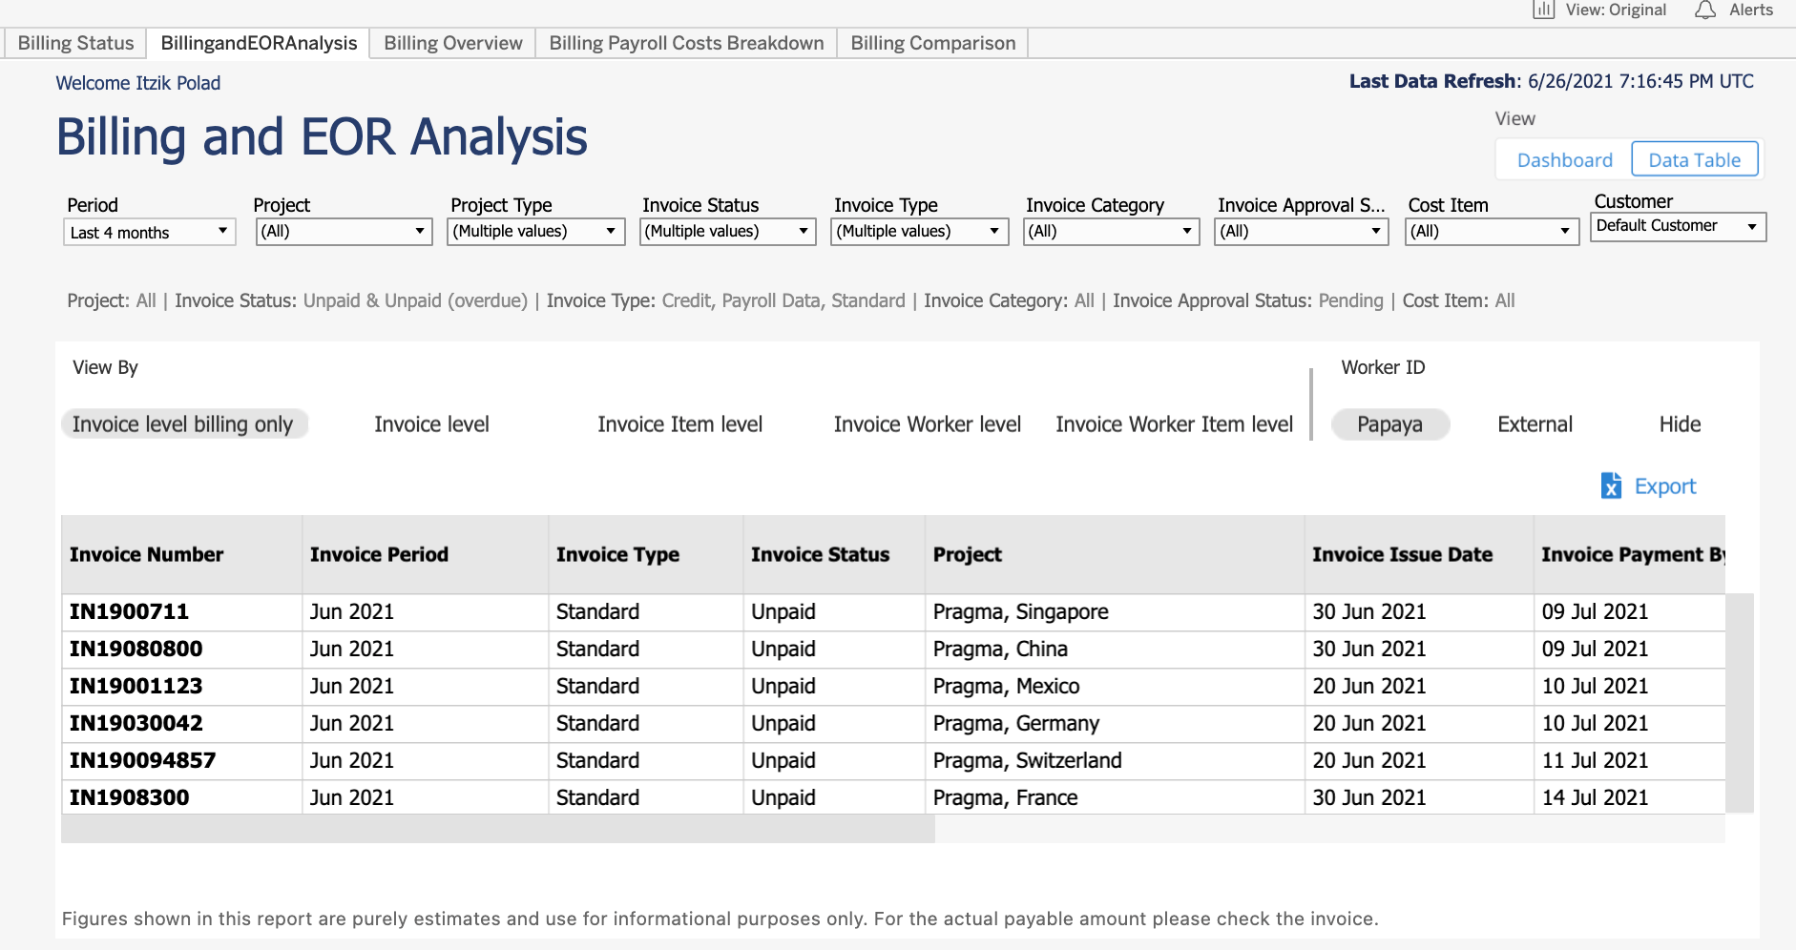Click the Export link

point(1664,485)
